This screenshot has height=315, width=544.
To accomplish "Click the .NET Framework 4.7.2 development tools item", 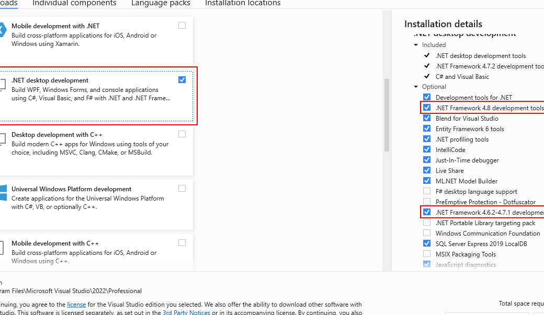I will click(490, 66).
